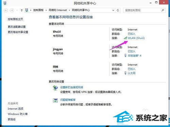Click the 查看基本网络信息并设置连接 heading
Viewport: 170px width, 127px height.
(71, 17)
